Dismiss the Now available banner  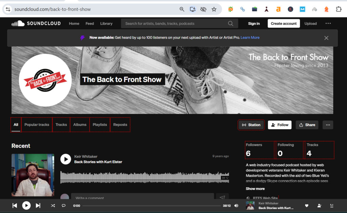click(326, 38)
